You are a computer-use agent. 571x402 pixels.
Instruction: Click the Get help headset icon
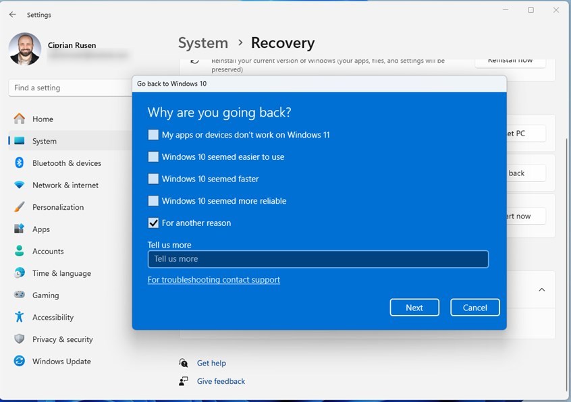pyautogui.click(x=184, y=363)
